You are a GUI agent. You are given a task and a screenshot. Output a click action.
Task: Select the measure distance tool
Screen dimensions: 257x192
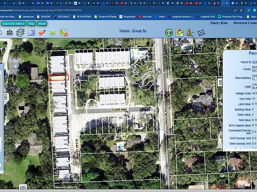pyautogui.click(x=10, y=32)
